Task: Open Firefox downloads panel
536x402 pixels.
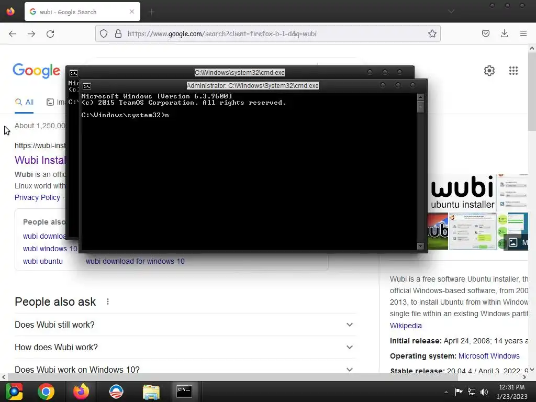Action: pos(504,33)
